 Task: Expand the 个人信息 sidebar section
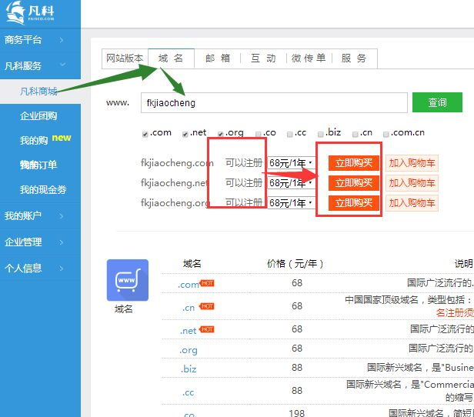pos(40,269)
